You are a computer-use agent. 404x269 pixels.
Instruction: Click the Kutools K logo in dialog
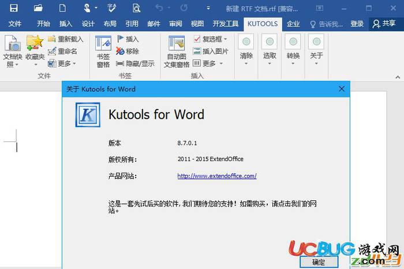tap(88, 115)
